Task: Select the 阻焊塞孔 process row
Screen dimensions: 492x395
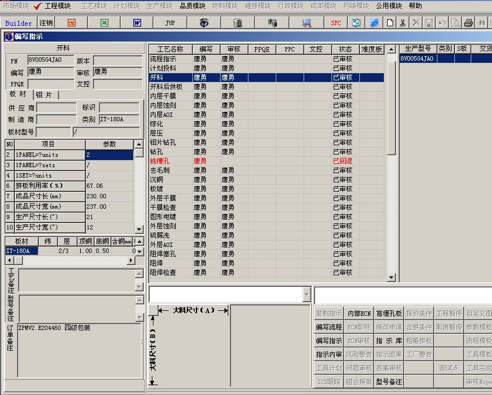Action: pyautogui.click(x=266, y=253)
